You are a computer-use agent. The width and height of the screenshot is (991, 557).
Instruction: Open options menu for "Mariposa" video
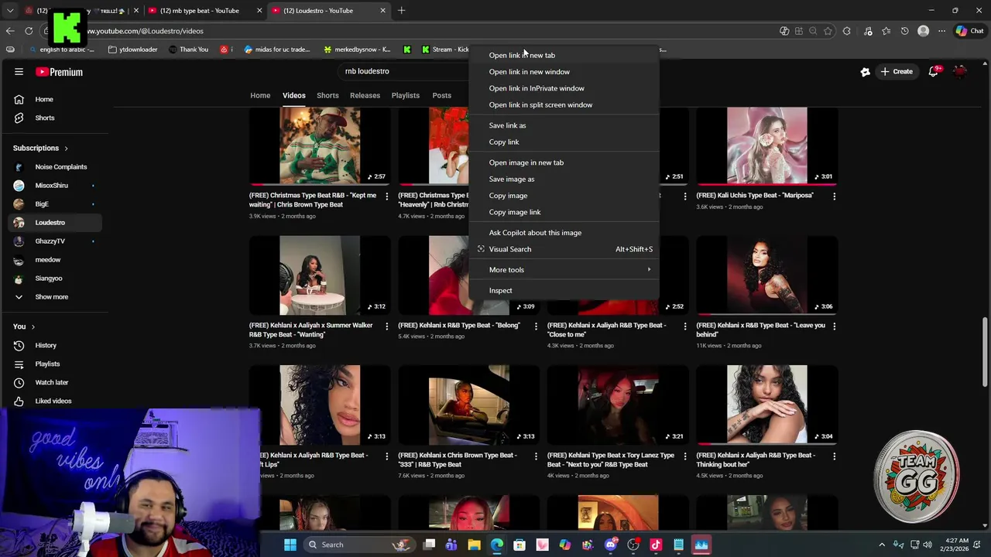click(x=834, y=196)
